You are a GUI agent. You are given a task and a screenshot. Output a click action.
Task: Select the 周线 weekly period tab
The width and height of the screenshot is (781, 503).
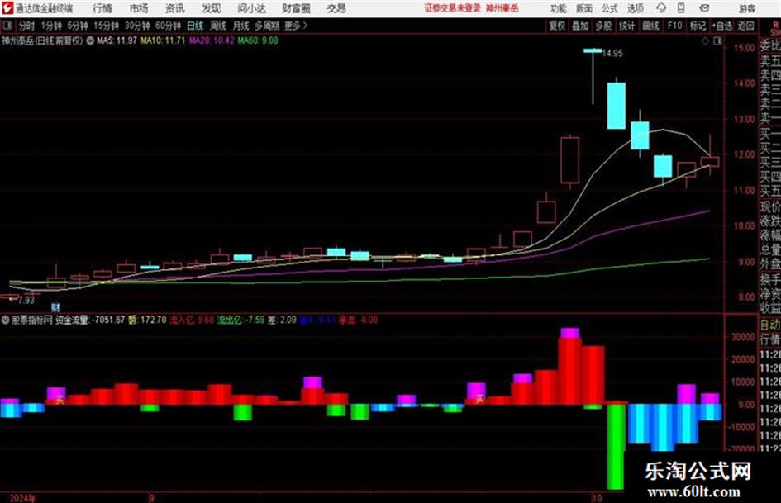218,26
